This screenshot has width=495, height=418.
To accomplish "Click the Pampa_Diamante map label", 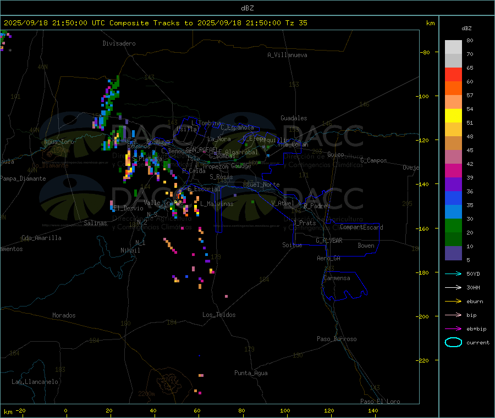I will (x=23, y=179).
